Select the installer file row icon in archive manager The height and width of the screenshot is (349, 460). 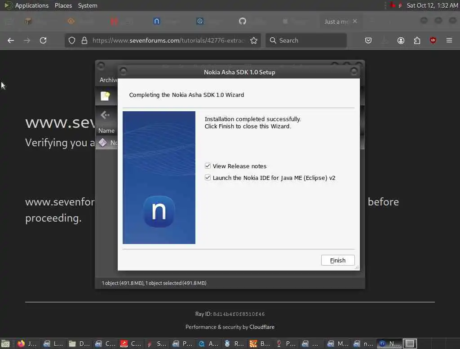pos(103,143)
